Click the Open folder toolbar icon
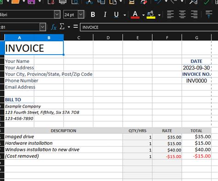 coord(16,2)
